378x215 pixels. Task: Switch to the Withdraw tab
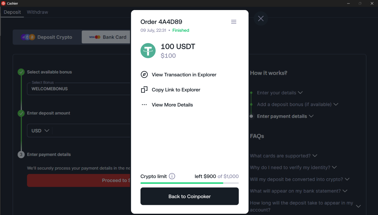tap(37, 12)
